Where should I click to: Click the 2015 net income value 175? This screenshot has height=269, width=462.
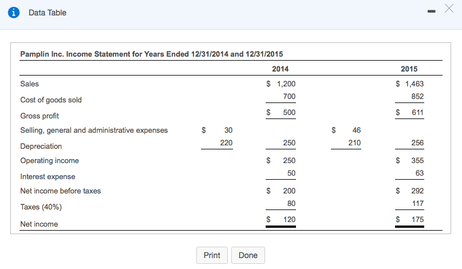point(418,220)
